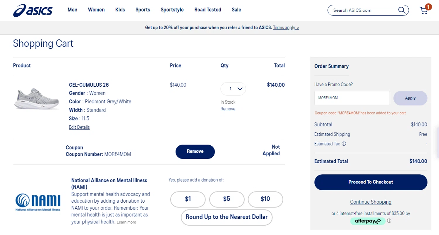The height and width of the screenshot is (235, 439).
Task: Click the GEL-CUMULUS 26 shoe thumbnail
Action: [x=37, y=98]
